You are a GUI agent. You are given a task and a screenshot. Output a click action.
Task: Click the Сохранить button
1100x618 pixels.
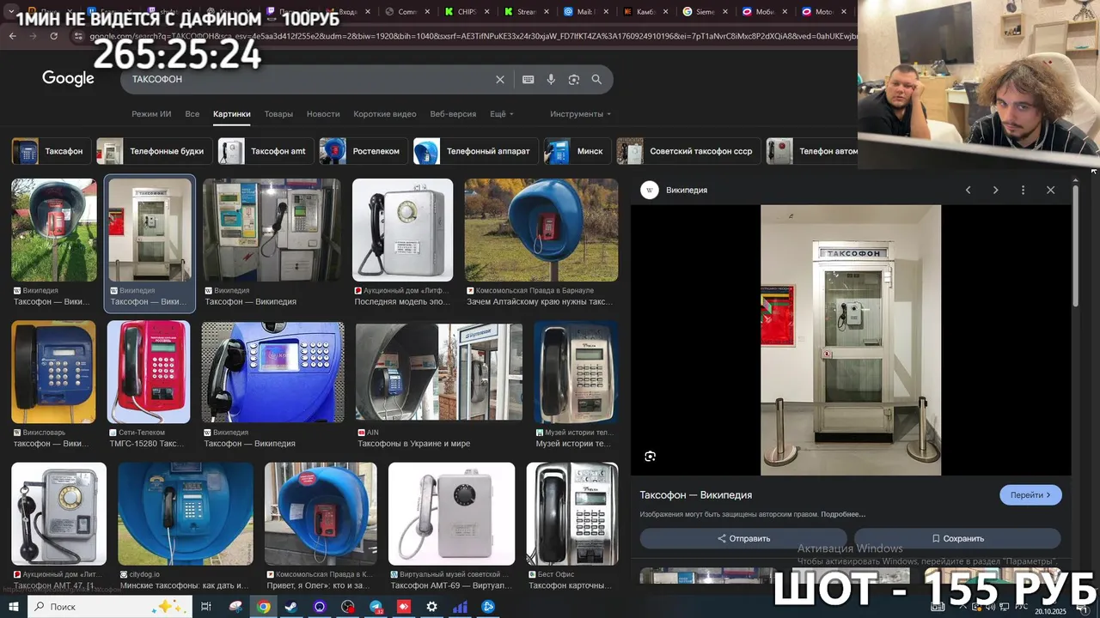click(x=957, y=538)
